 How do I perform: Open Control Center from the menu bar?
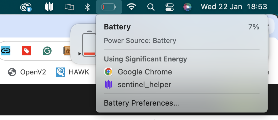(x=170, y=7)
